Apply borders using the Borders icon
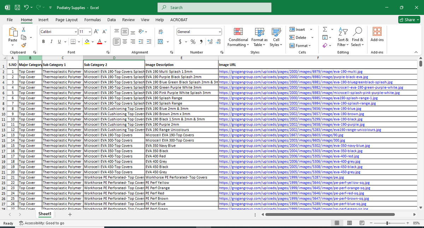The height and width of the screenshot is (228, 424). coord(73,42)
